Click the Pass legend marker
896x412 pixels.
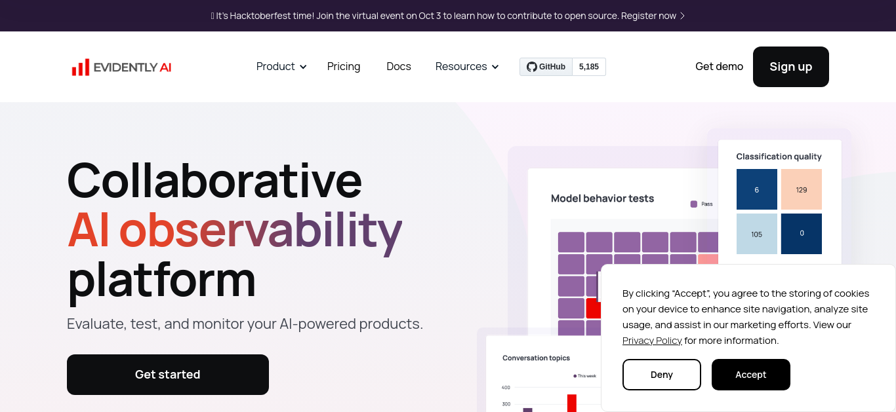pos(694,204)
